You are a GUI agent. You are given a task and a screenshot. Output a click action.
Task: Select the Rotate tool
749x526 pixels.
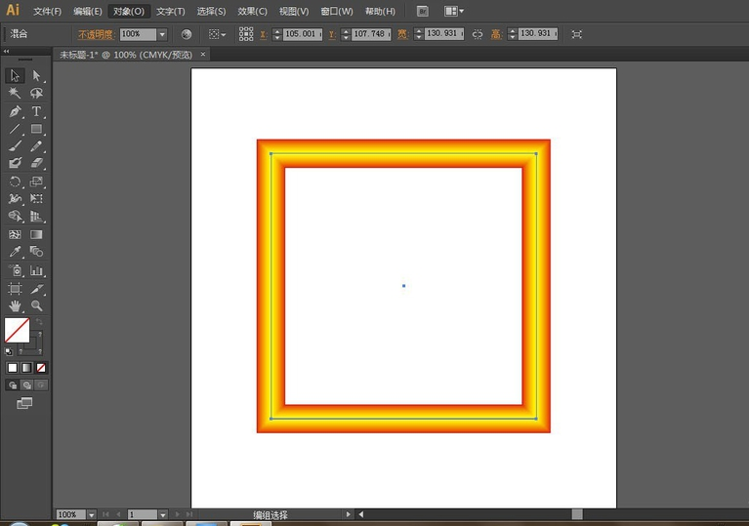15,182
